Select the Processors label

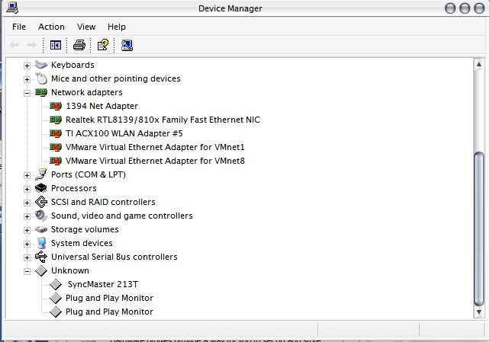pos(74,188)
